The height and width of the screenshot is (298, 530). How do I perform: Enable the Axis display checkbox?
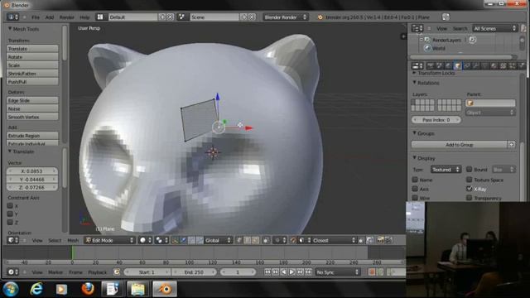415,189
